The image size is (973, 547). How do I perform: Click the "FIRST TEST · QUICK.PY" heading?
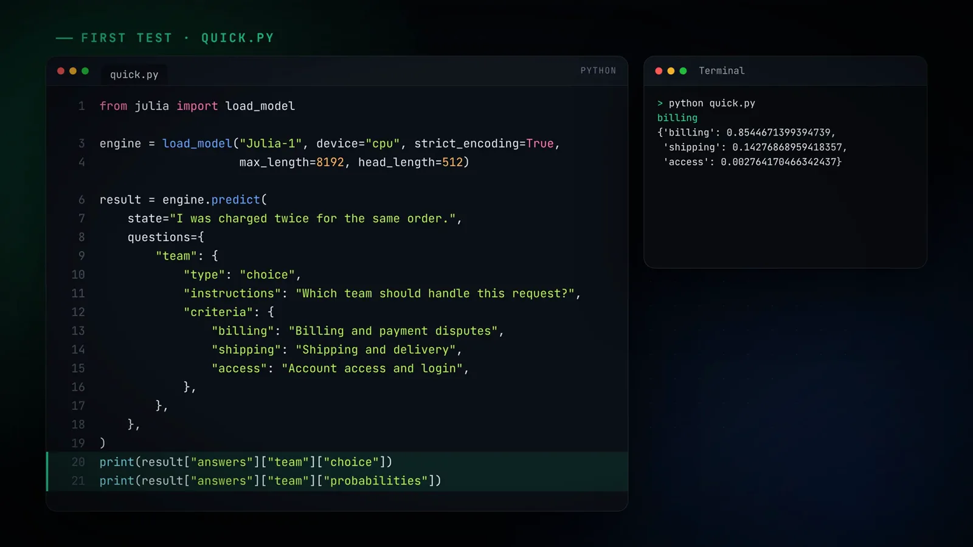(x=177, y=38)
